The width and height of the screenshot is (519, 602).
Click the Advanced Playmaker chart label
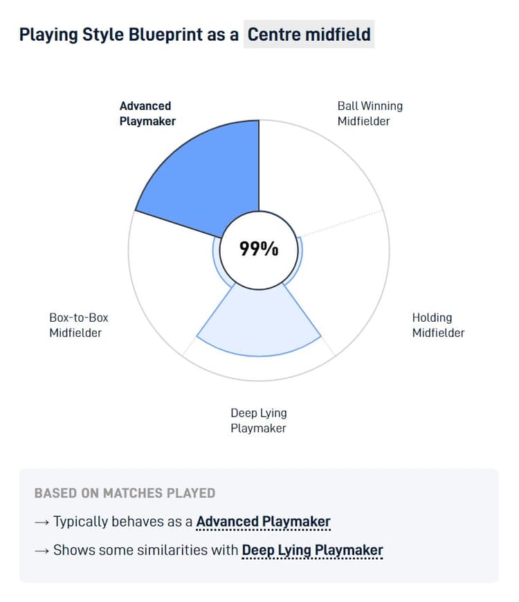coord(147,113)
